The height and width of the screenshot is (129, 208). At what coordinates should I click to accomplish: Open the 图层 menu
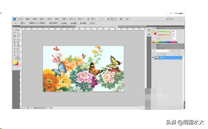pos(42,19)
